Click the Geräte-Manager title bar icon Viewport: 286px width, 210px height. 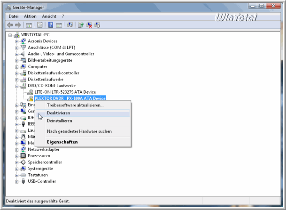[x=8, y=8]
